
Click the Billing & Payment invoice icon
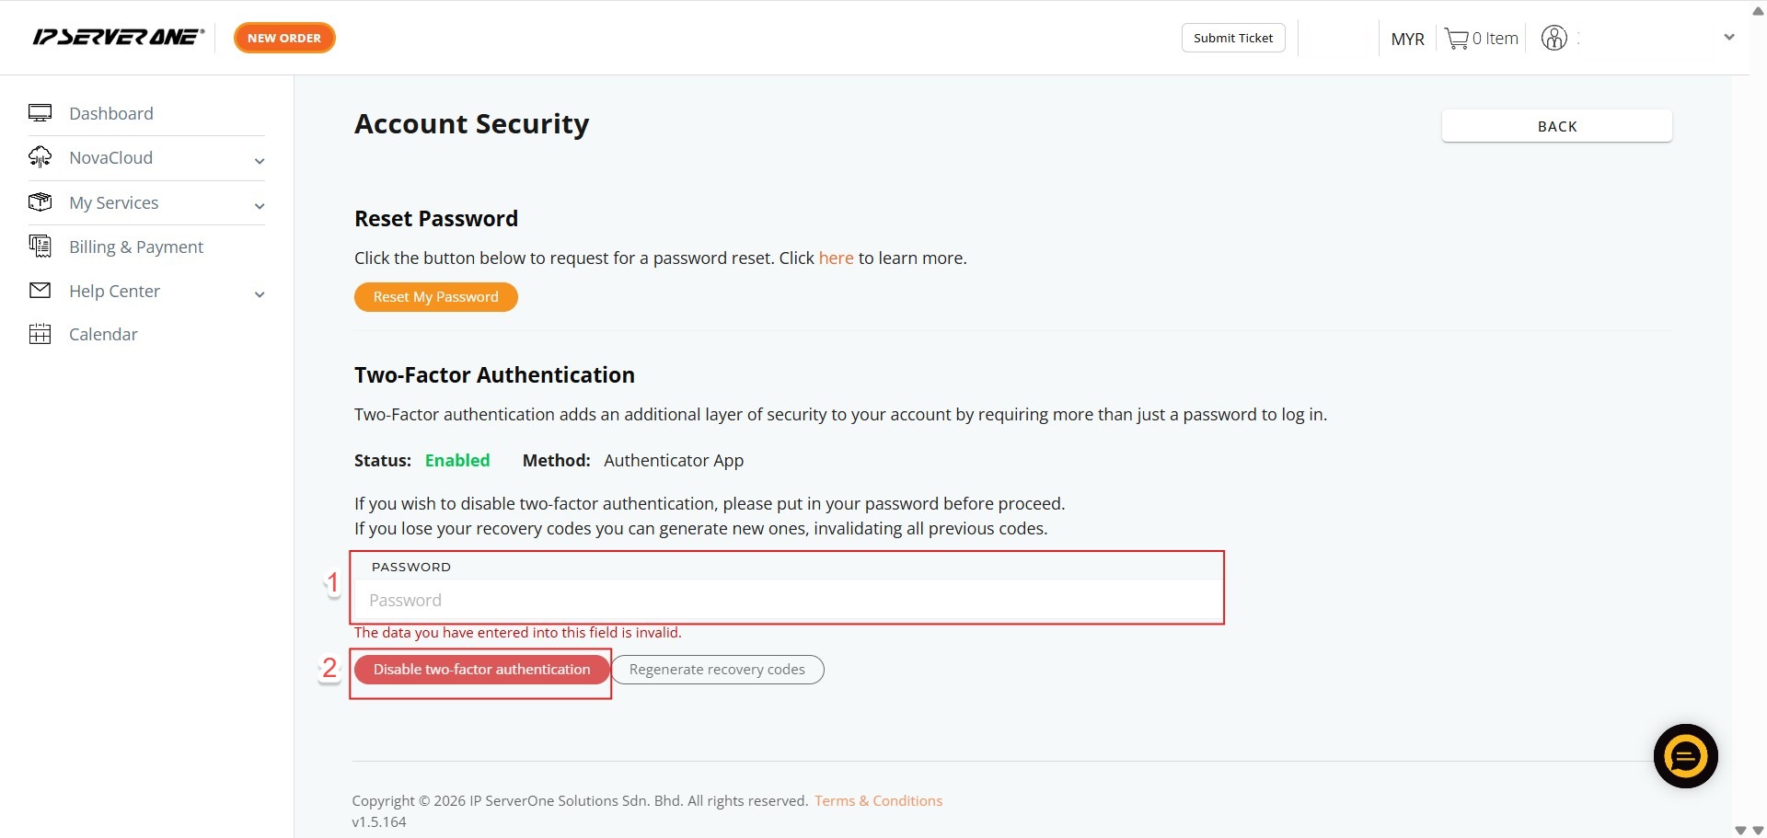click(40, 246)
